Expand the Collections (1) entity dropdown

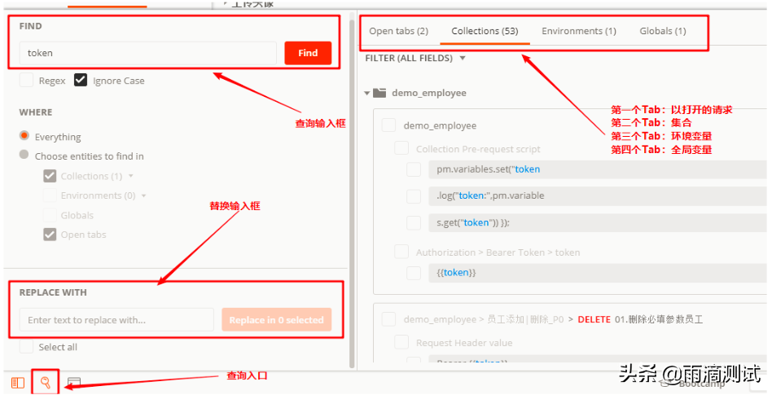(x=131, y=176)
